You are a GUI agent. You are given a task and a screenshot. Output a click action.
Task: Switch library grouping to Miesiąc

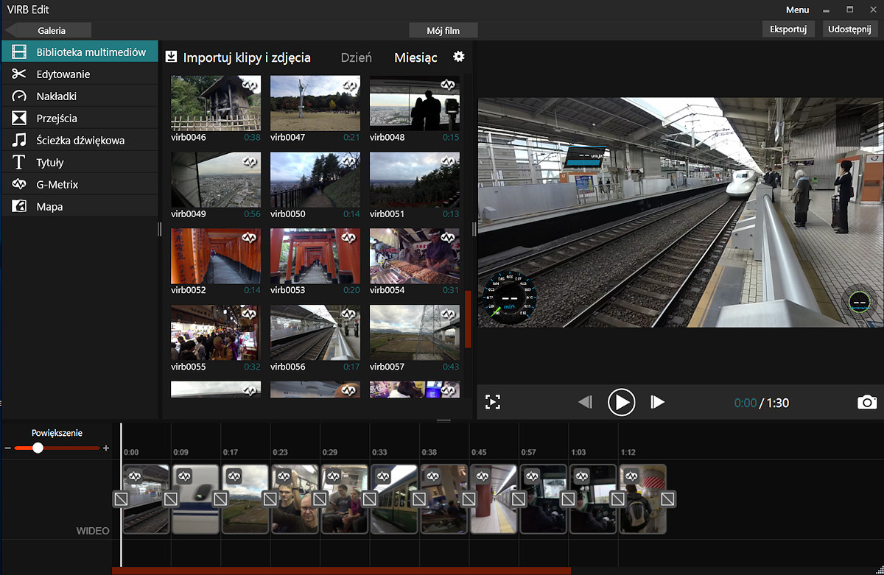click(x=415, y=57)
